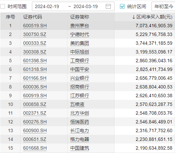The width and height of the screenshot is (175, 153).
Task: Select net buy value 2,860,396,043.16
Action: [x=154, y=61]
